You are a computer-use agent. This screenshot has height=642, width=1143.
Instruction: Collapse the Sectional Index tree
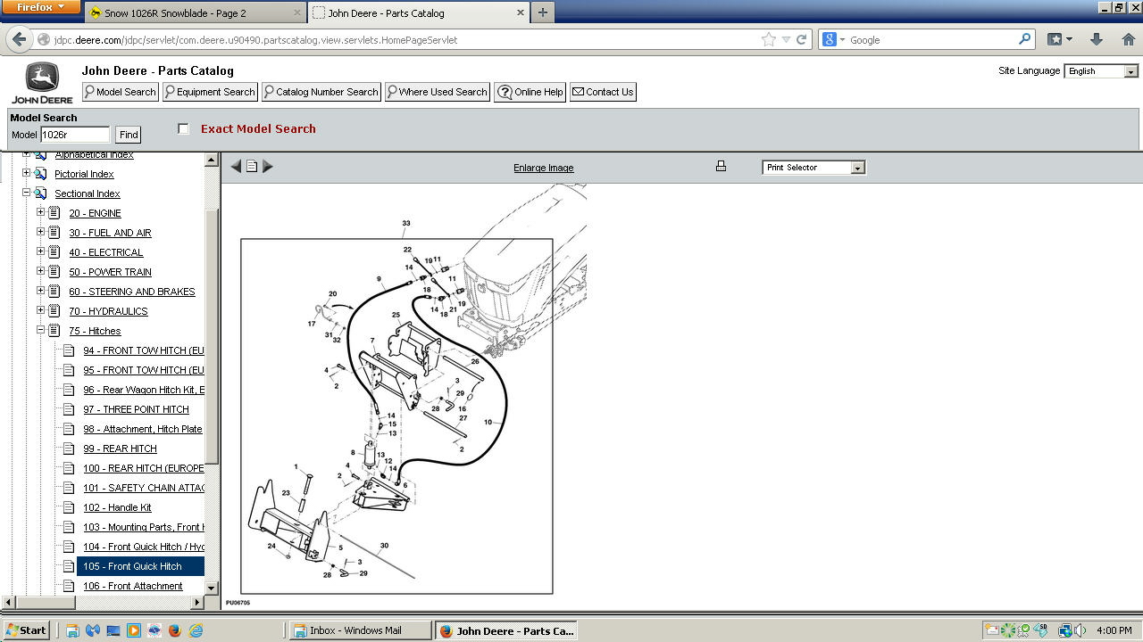pyautogui.click(x=26, y=193)
